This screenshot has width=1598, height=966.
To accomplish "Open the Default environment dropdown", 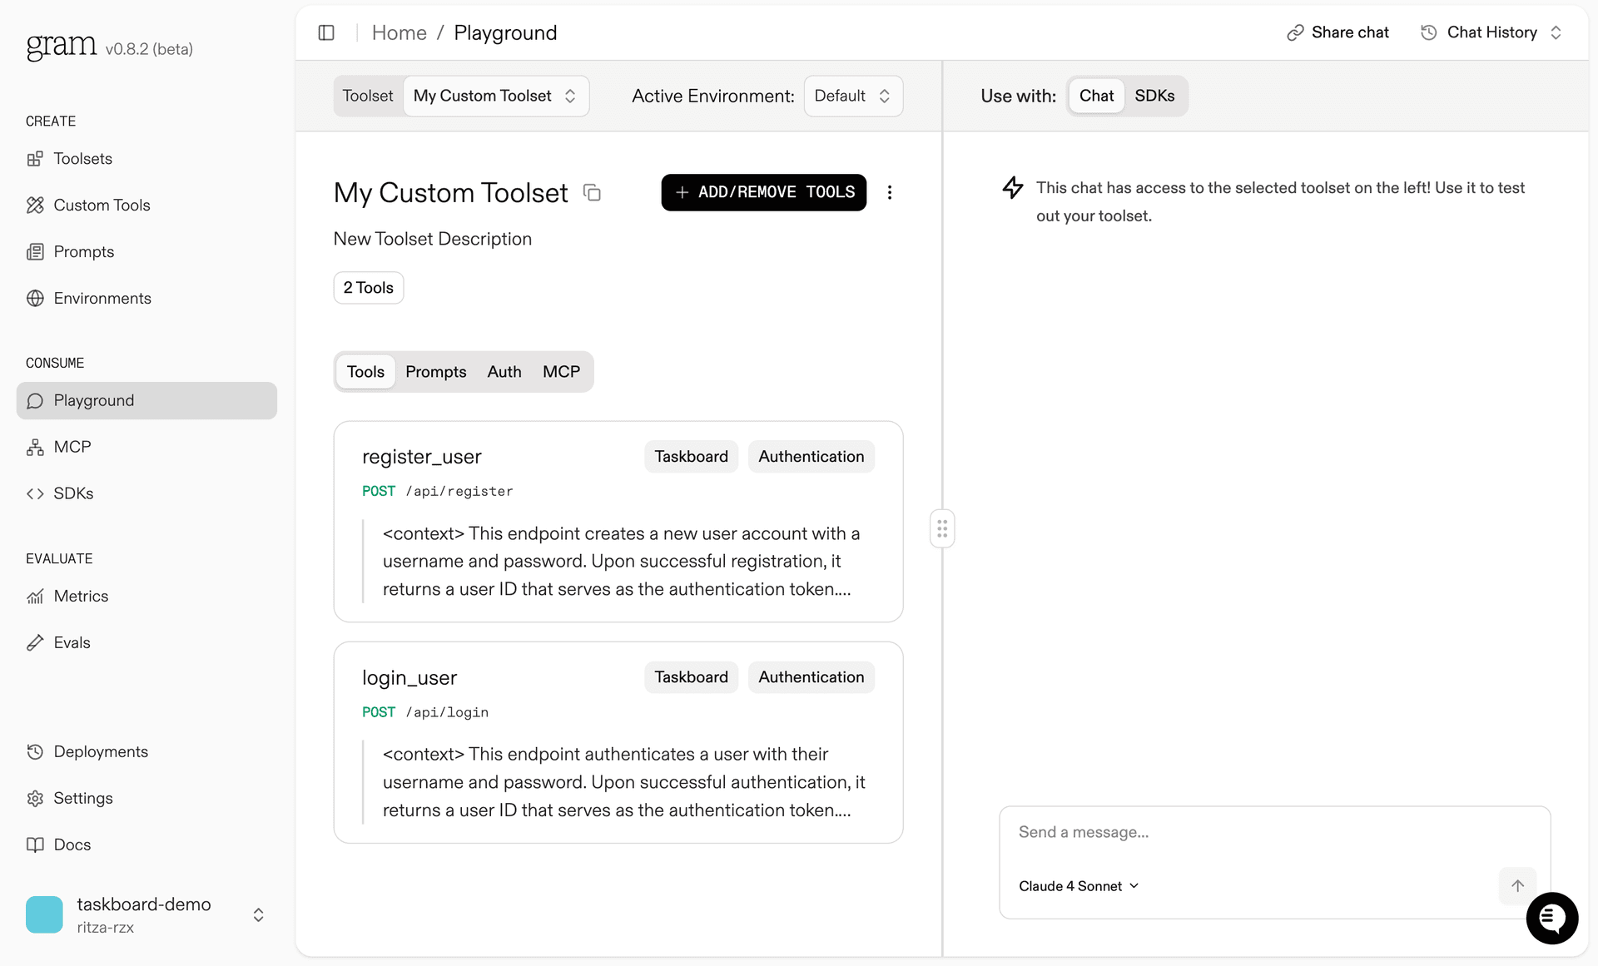I will (x=852, y=96).
